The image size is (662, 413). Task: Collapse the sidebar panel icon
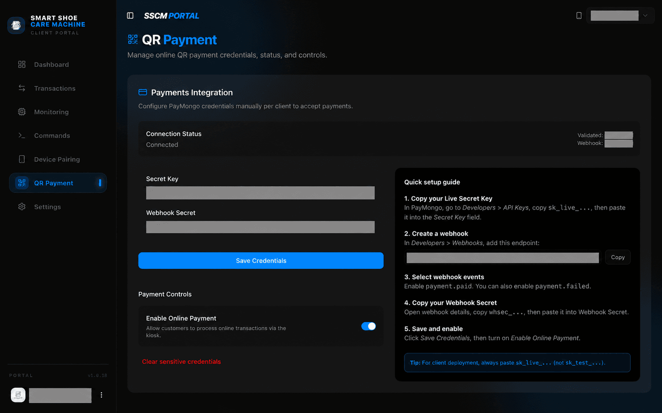[x=130, y=15]
